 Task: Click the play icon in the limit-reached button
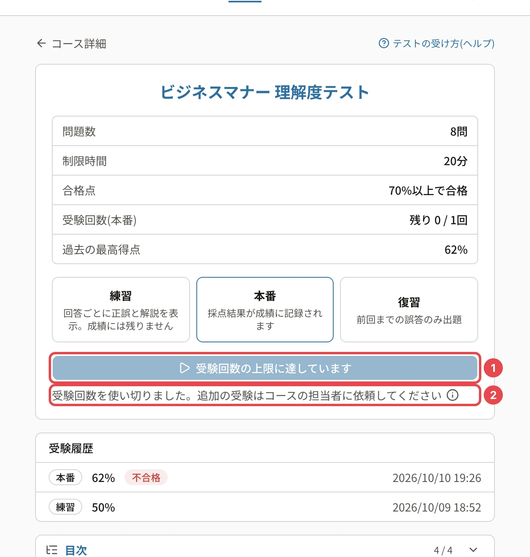[x=184, y=368]
